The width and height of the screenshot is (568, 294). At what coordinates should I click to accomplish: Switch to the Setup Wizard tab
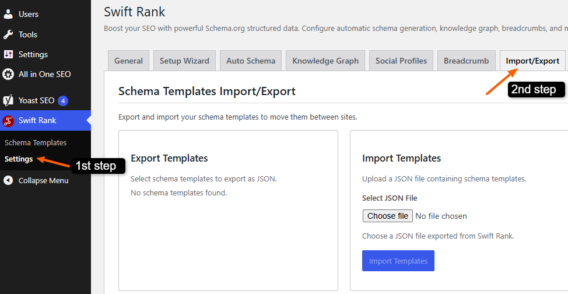point(184,61)
